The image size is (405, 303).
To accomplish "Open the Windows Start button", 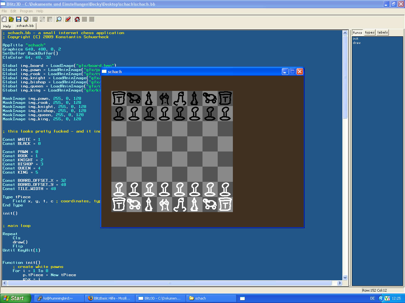I will pos(15,298).
